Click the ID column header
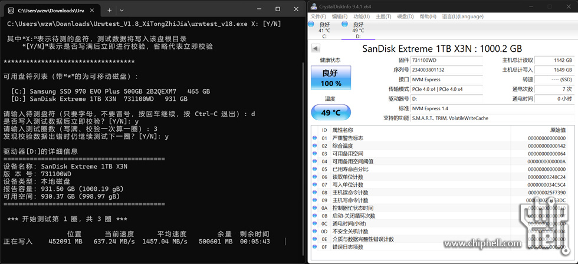The width and height of the screenshot is (578, 264). (324, 130)
